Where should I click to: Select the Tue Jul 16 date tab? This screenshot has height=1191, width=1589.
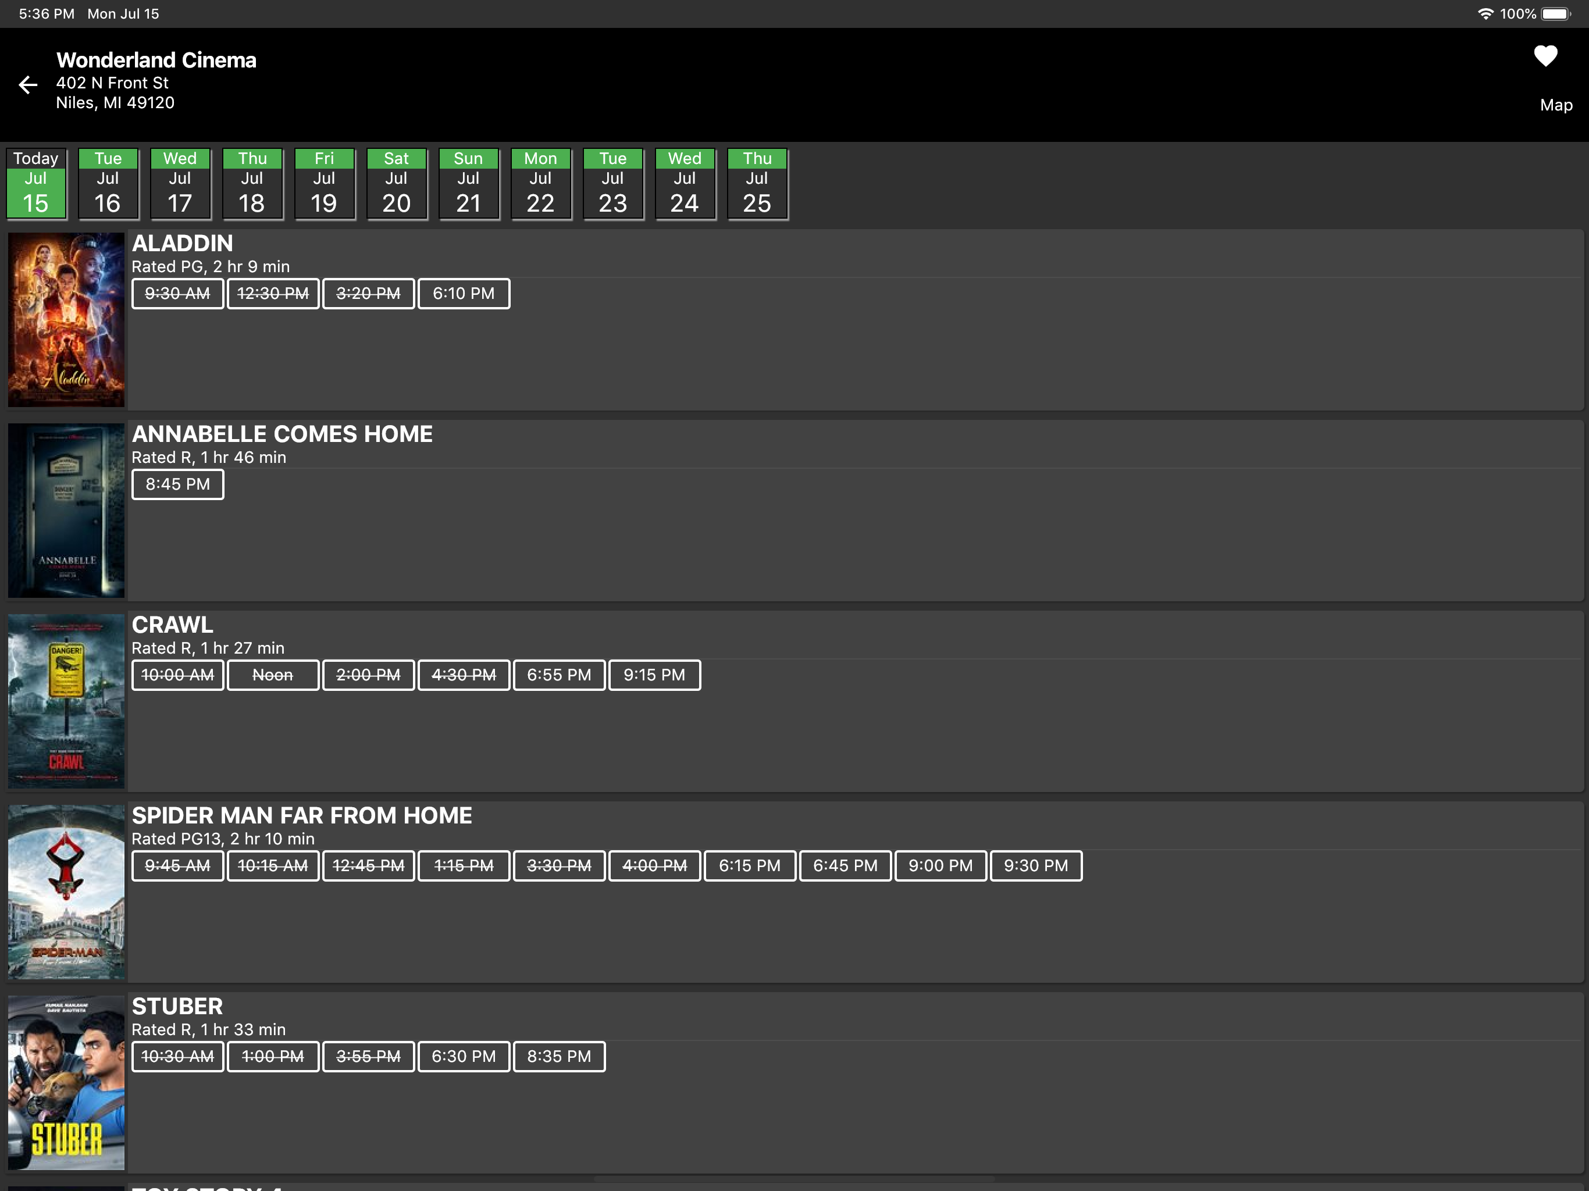pos(108,184)
